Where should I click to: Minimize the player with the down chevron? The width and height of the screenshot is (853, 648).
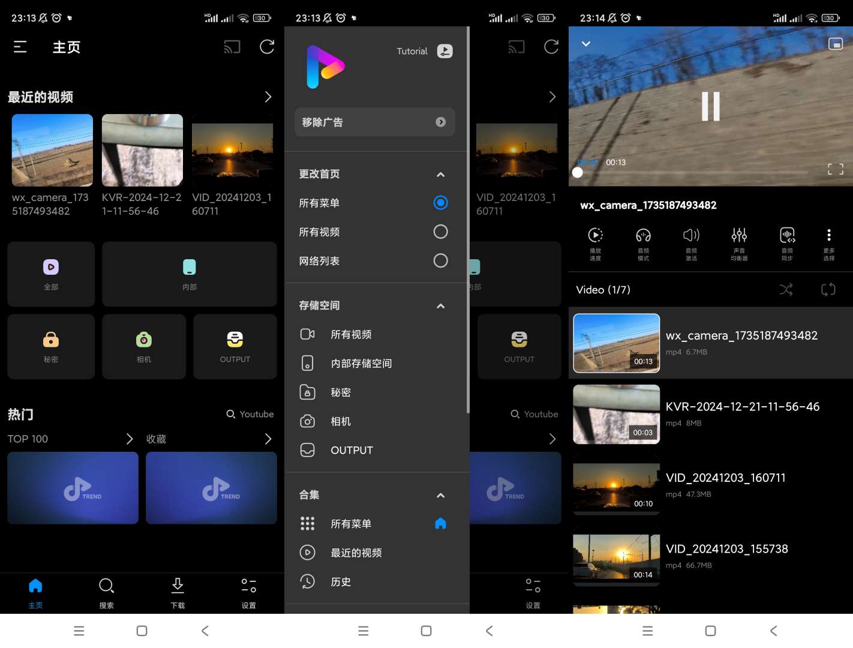tap(586, 44)
